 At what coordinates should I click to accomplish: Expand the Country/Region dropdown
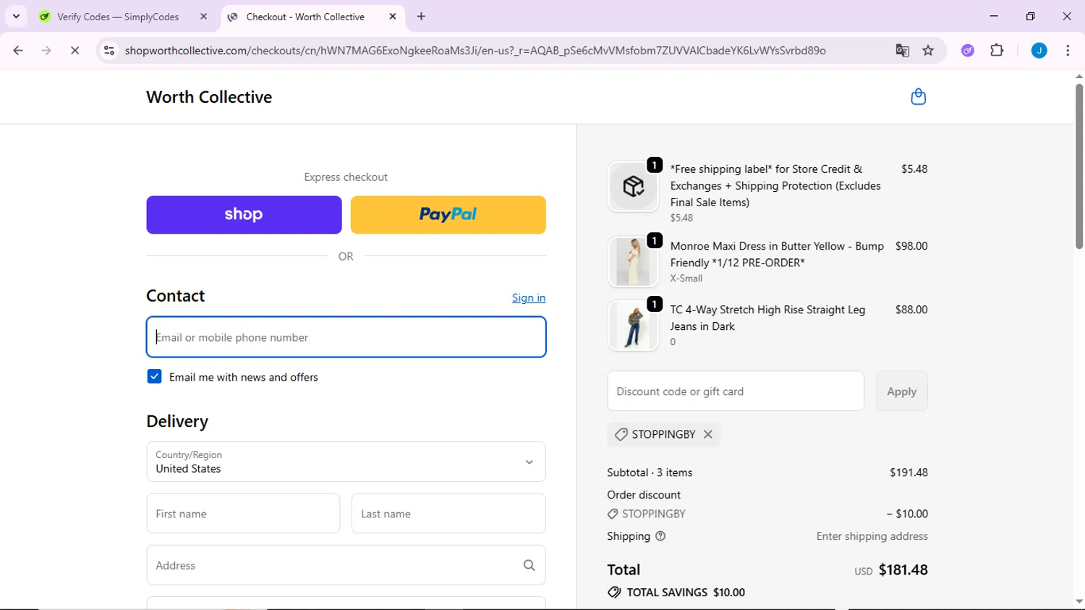(x=346, y=462)
